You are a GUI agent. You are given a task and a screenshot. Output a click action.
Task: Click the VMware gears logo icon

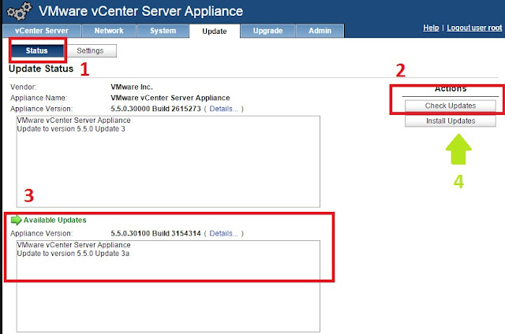pyautogui.click(x=19, y=12)
